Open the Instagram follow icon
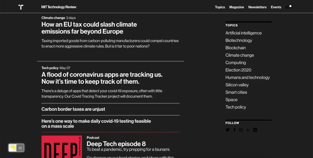 pyautogui.click(x=241, y=130)
